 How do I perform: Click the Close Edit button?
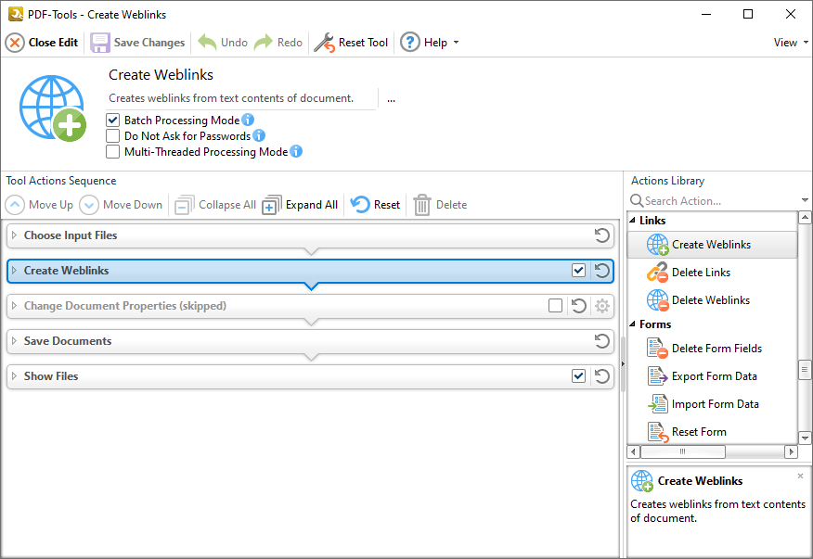tap(42, 43)
